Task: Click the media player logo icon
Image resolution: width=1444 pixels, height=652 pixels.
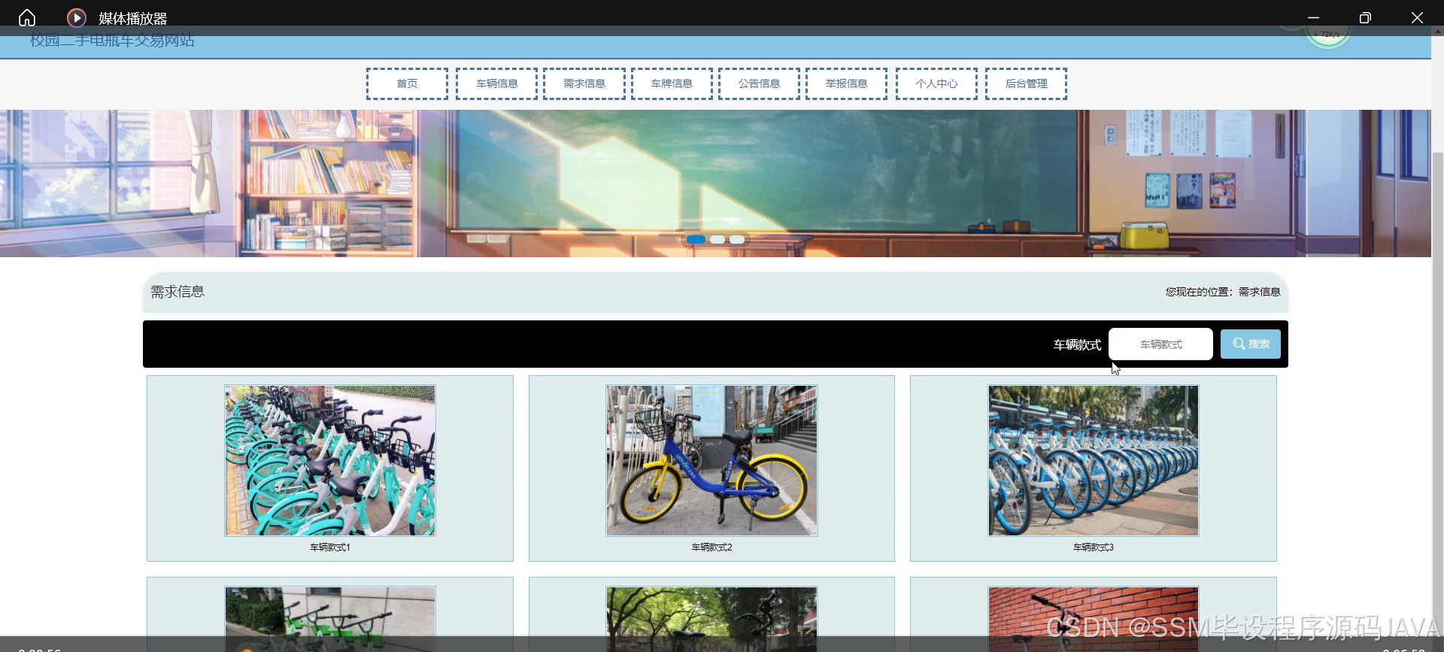Action: pos(76,17)
